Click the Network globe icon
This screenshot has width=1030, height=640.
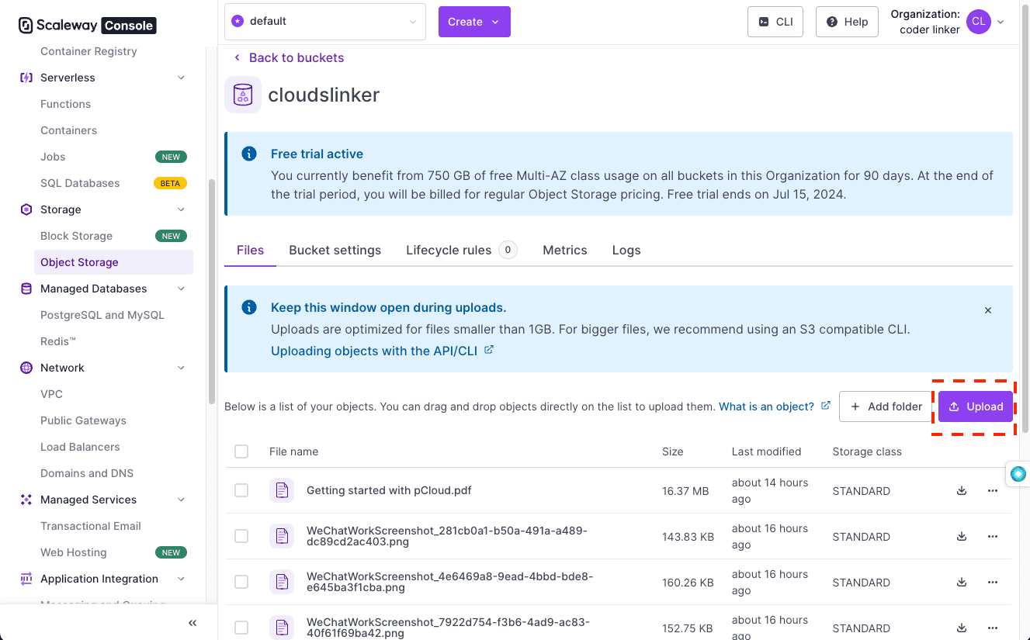26,368
